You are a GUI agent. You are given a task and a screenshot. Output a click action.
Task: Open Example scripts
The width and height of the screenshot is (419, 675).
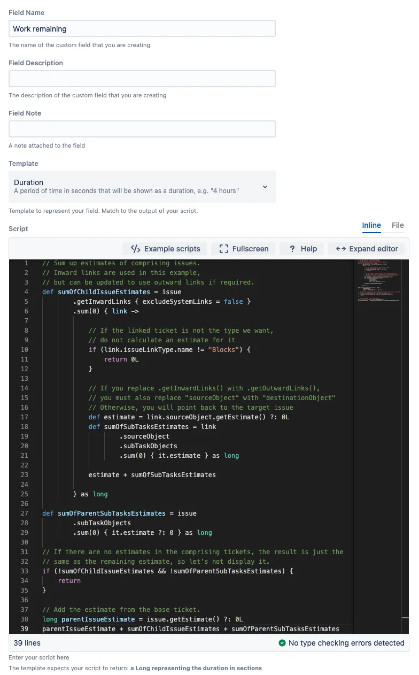(166, 249)
